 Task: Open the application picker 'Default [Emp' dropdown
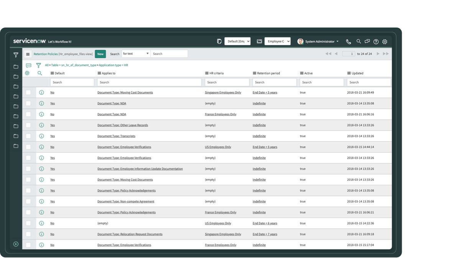237,41
